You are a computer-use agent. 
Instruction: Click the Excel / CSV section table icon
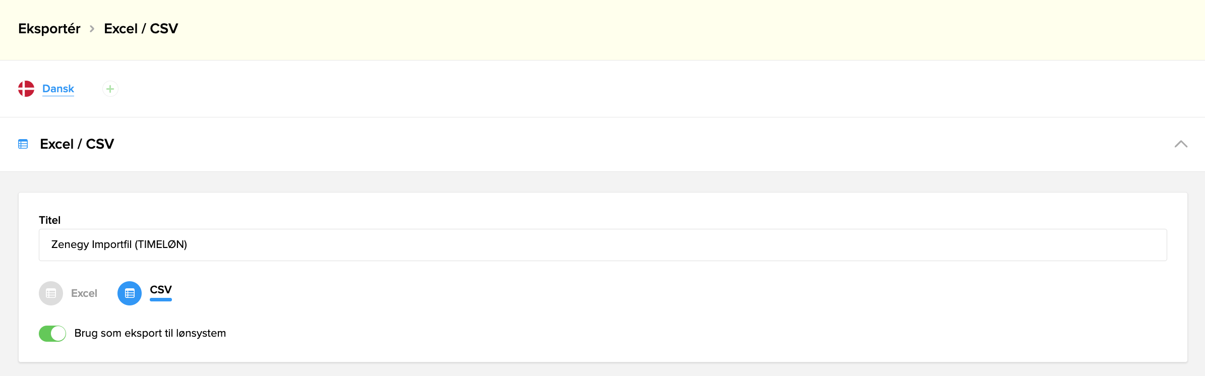pos(23,144)
